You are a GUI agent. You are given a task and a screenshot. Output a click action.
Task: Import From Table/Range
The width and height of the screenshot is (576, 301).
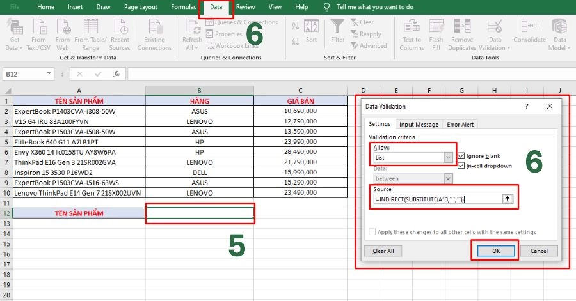pos(90,35)
